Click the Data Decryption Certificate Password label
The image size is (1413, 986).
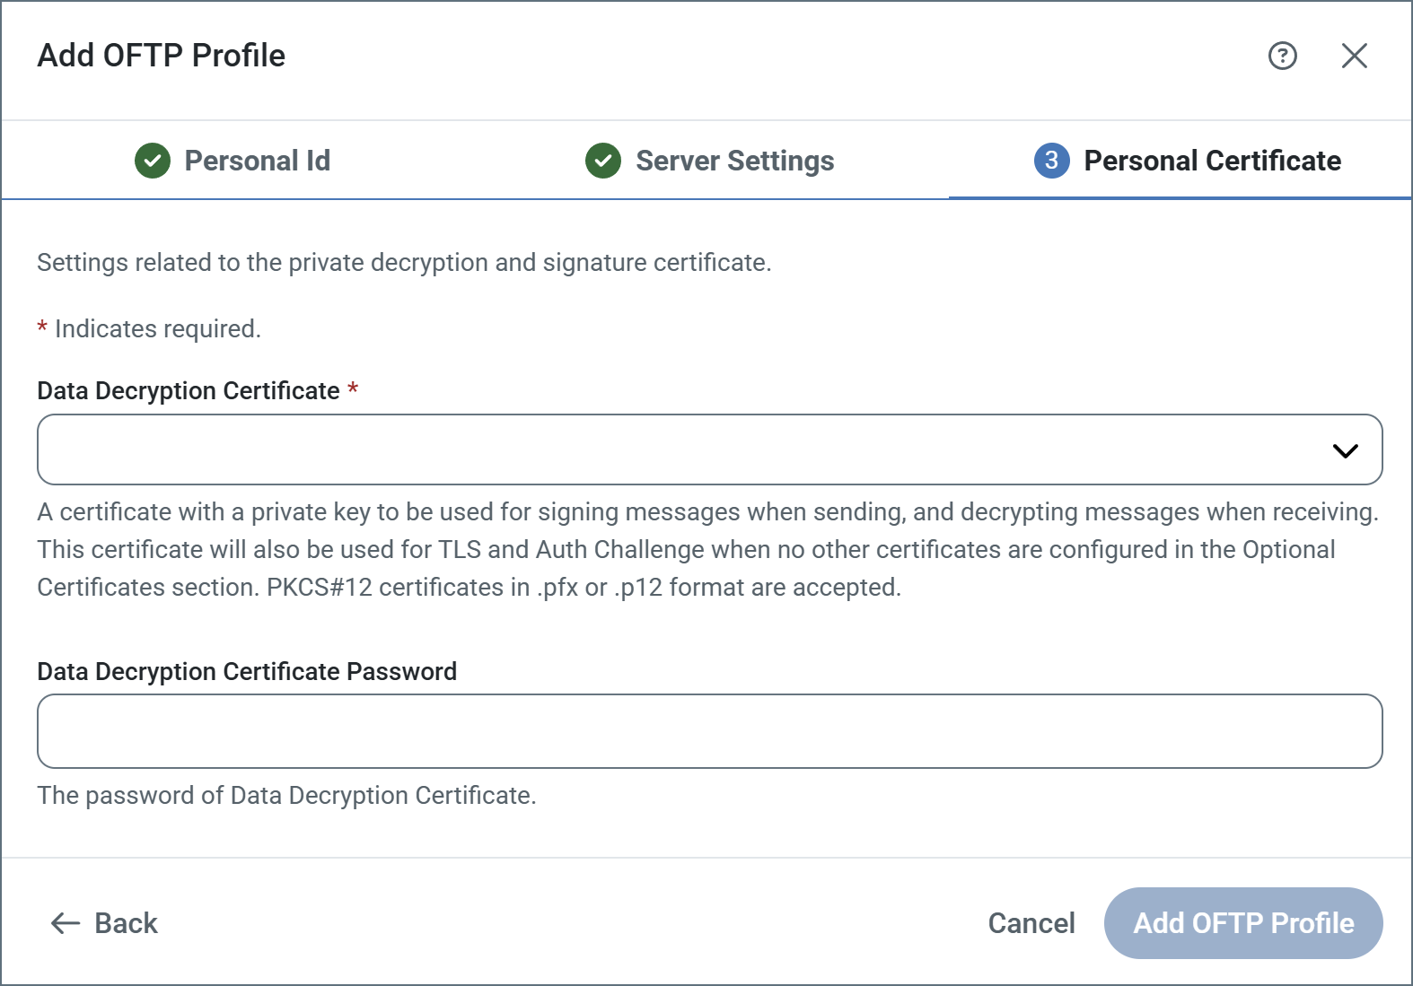(x=247, y=672)
